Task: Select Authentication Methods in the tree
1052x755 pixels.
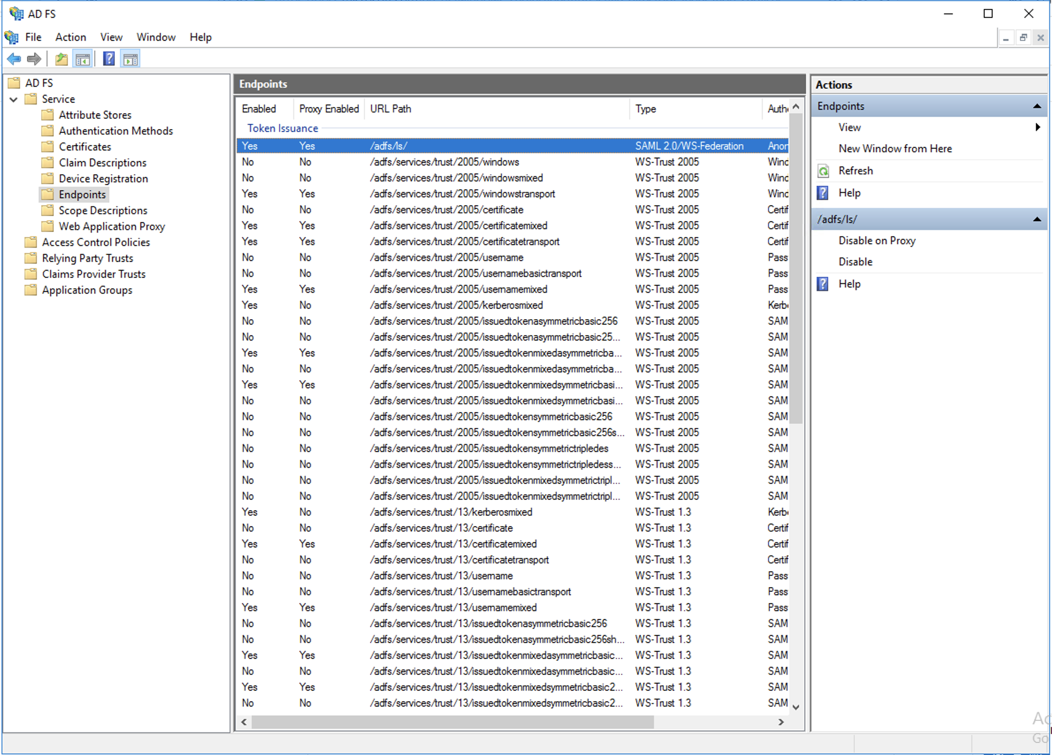Action: [x=115, y=131]
